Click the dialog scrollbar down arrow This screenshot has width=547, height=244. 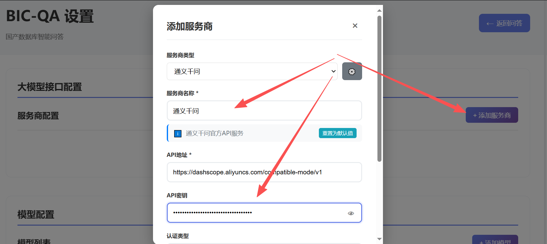[379, 239]
